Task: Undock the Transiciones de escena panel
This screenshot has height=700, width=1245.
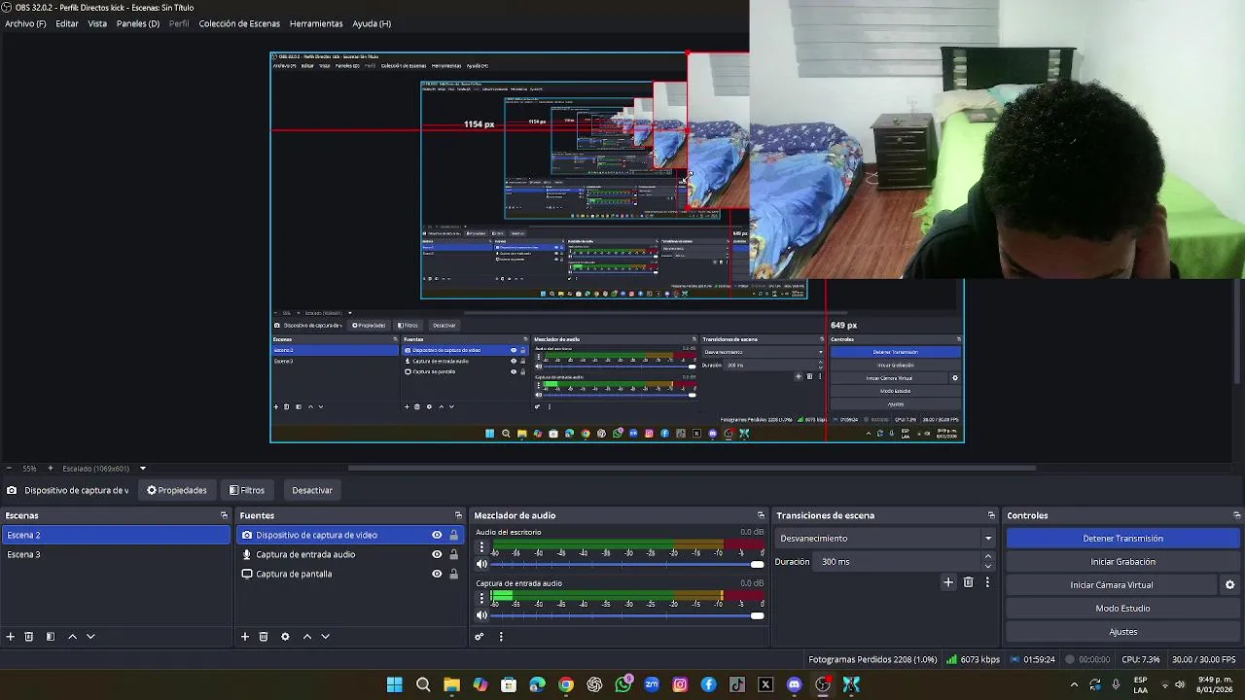Action: 991,515
